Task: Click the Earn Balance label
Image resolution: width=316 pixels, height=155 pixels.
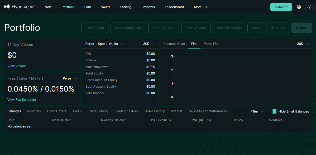Action: click(95, 93)
